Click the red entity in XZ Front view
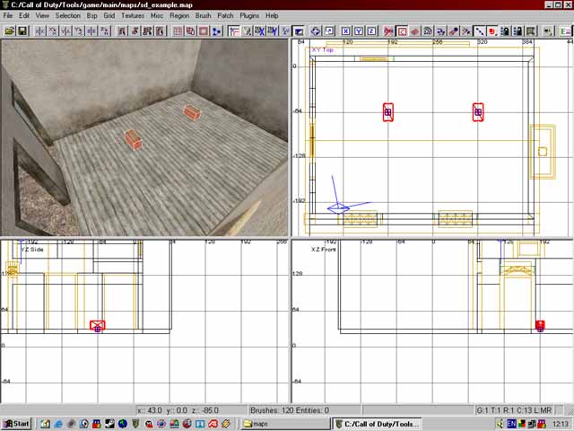The height and width of the screenshot is (431, 574). pyautogui.click(x=540, y=326)
